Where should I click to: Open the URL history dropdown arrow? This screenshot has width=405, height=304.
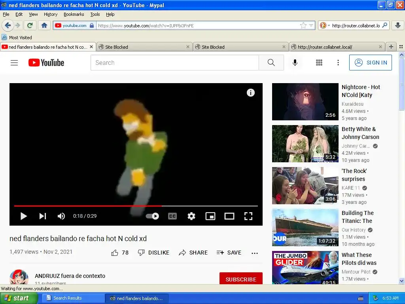click(311, 25)
